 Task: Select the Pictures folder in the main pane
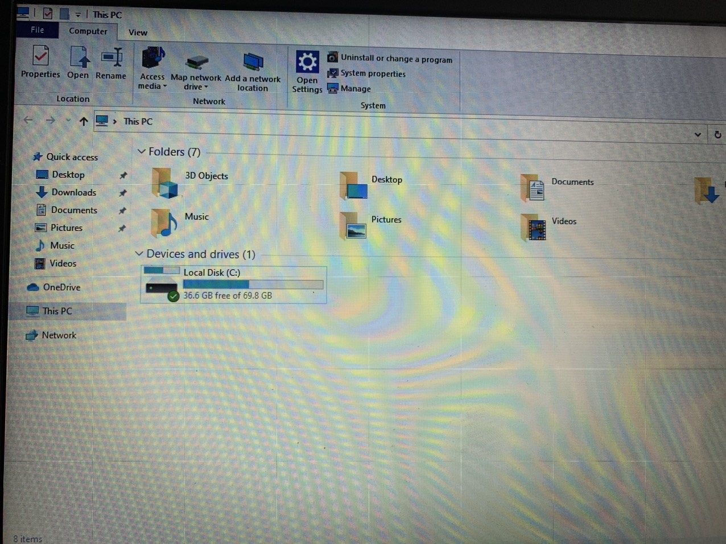pyautogui.click(x=353, y=225)
